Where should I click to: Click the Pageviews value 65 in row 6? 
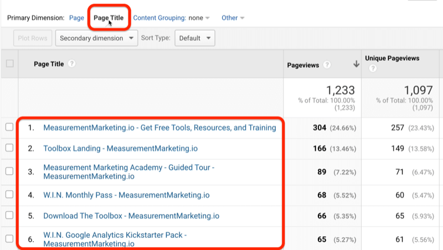coord(322,239)
